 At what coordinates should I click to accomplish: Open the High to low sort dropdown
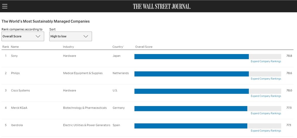[71, 36]
